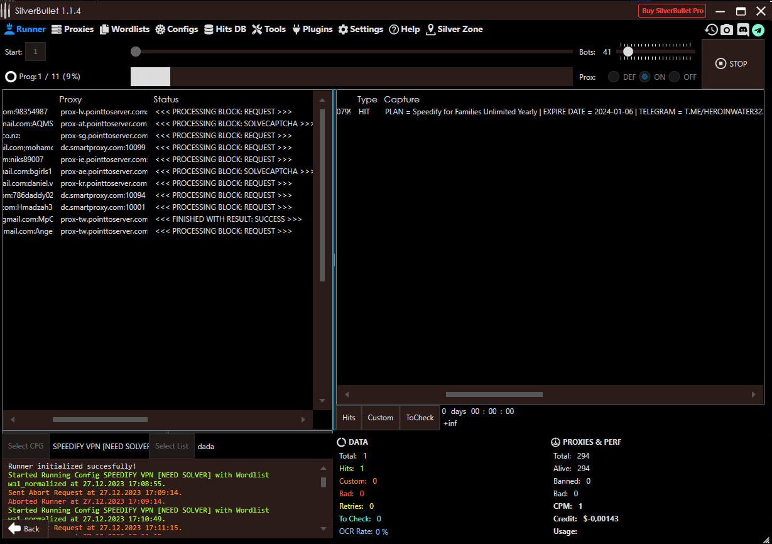Click the Bots count slider handle
The image size is (772, 544).
(628, 52)
